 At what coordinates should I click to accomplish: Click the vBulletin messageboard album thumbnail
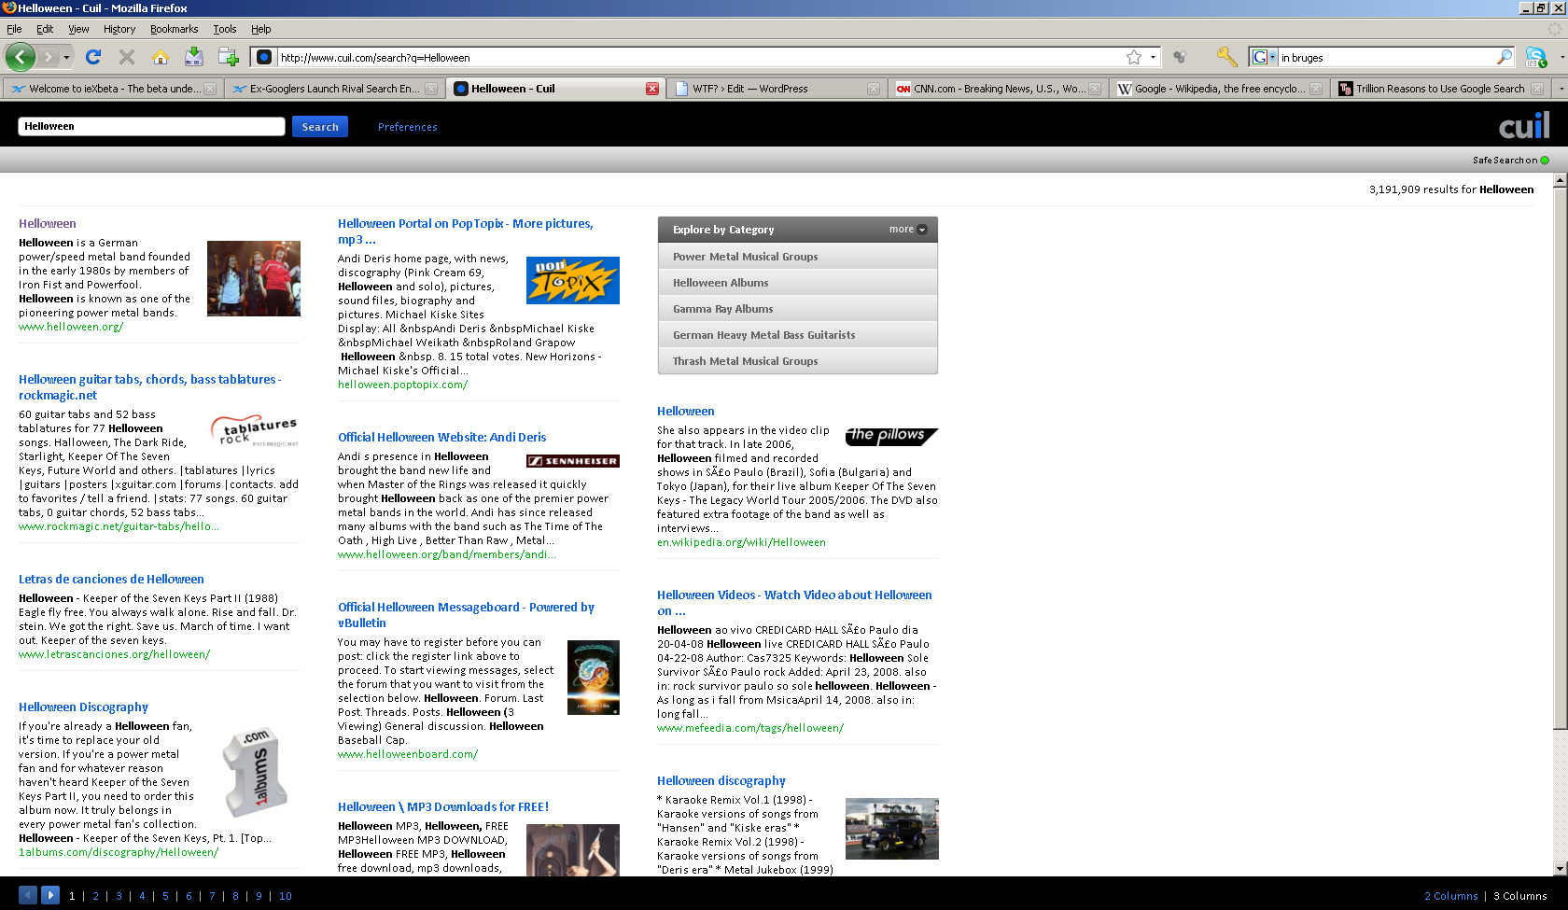pos(594,678)
